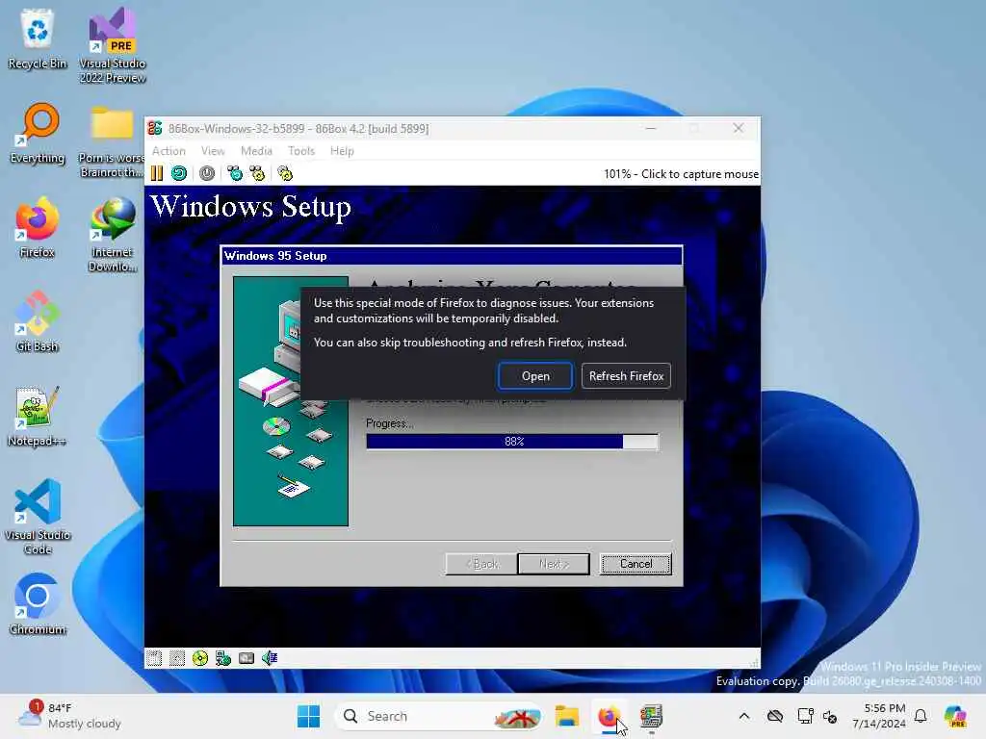Screen dimensions: 986x739
Task: Select the yellow folder on the desktop
Action: (x=112, y=140)
